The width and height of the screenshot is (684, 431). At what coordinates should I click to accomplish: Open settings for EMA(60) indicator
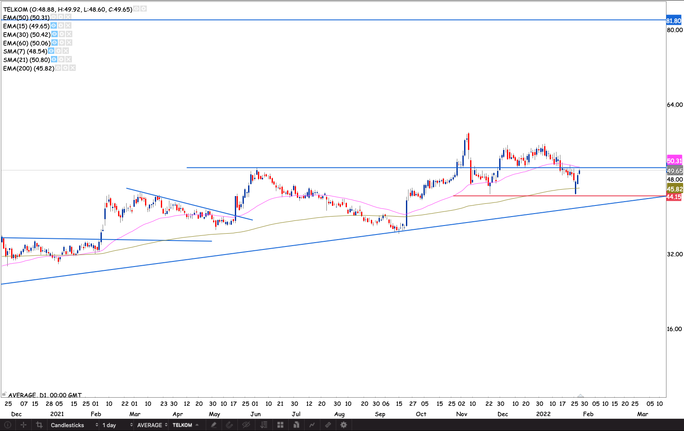(62, 43)
